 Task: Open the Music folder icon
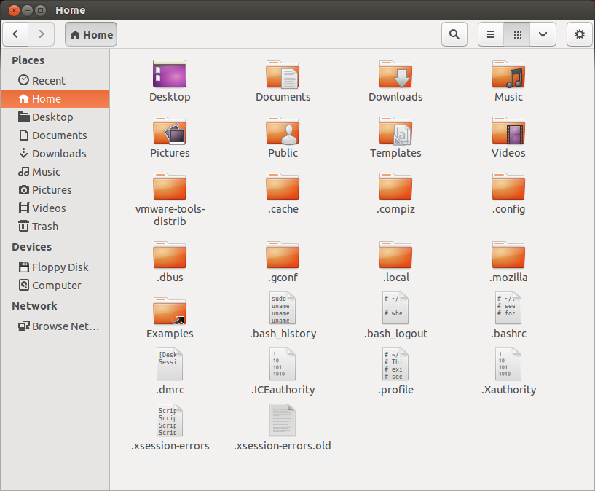[x=508, y=75]
